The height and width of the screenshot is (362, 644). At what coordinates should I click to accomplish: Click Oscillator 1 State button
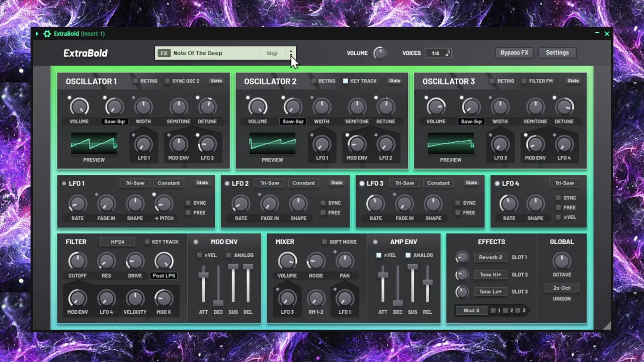(x=216, y=81)
